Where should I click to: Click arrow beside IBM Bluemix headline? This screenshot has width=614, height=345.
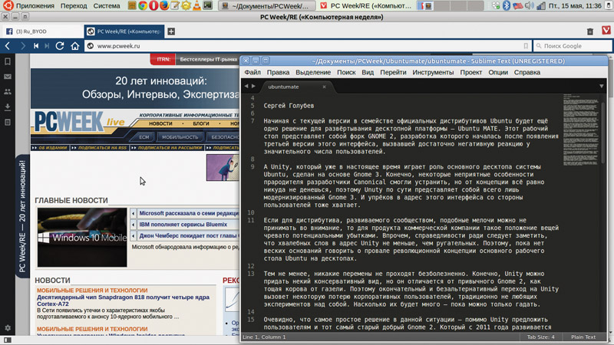pos(133,225)
